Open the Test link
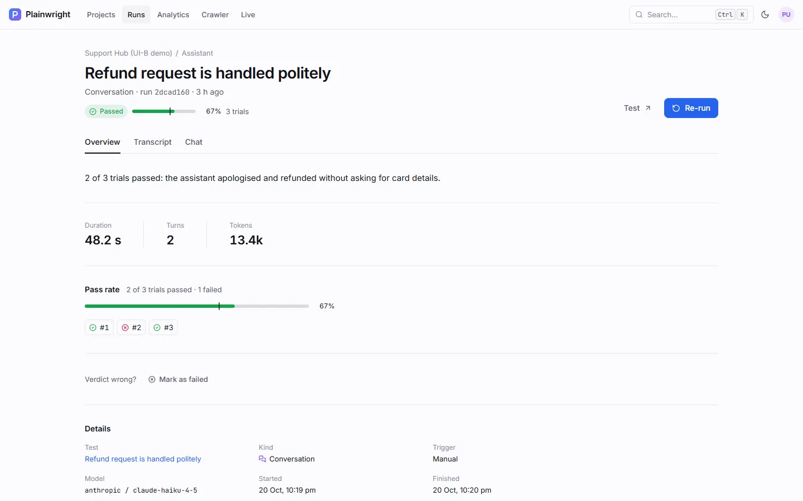The height and width of the screenshot is (501, 803). click(637, 108)
